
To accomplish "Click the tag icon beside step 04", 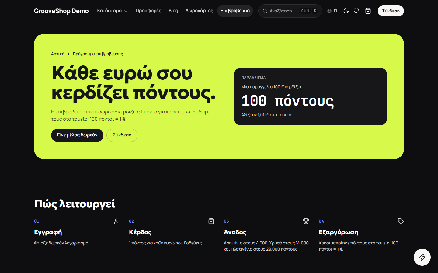I will [401, 221].
